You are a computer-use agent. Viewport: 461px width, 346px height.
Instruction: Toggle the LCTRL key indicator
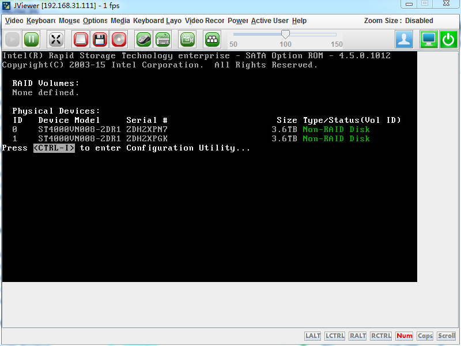[335, 336]
